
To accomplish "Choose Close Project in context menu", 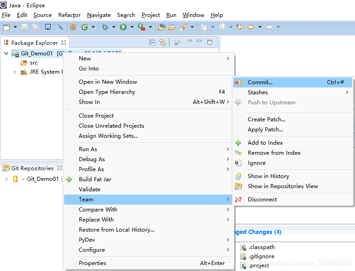I will click(x=148, y=116).
